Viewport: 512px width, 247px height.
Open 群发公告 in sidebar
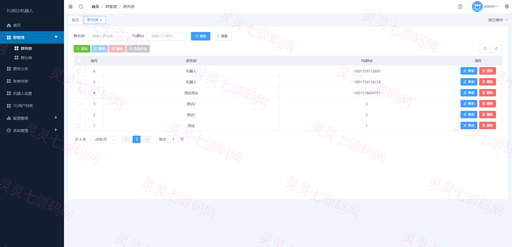click(x=32, y=69)
